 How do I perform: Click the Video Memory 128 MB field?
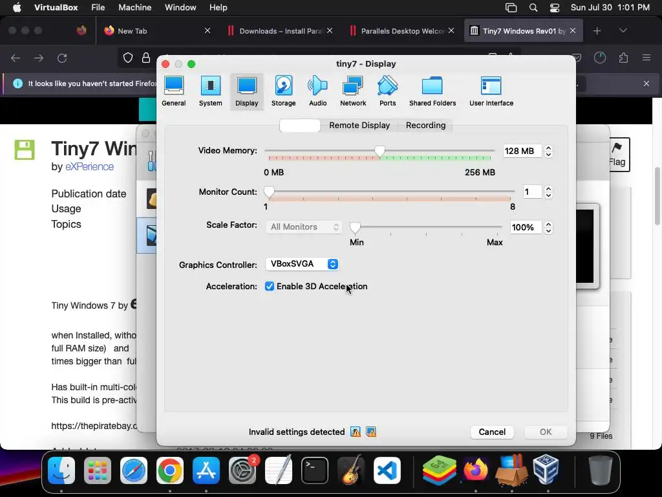(522, 151)
